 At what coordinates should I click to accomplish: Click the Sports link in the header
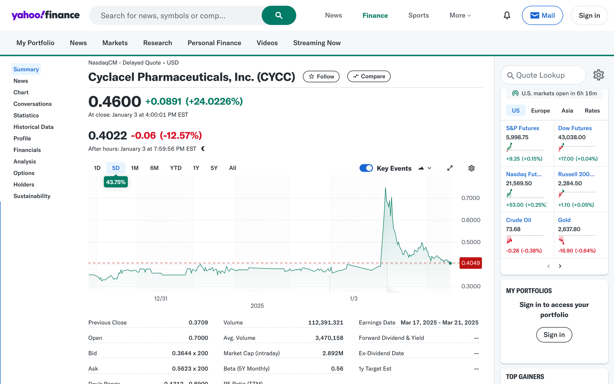[418, 15]
